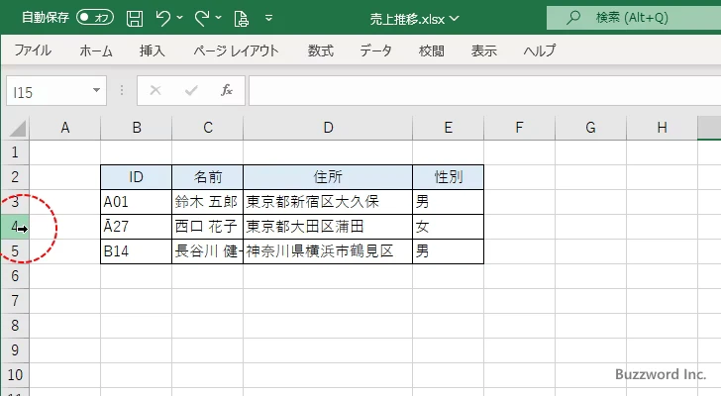This screenshot has width=721, height=396.
Task: Select cell containing A01
Action: point(136,202)
